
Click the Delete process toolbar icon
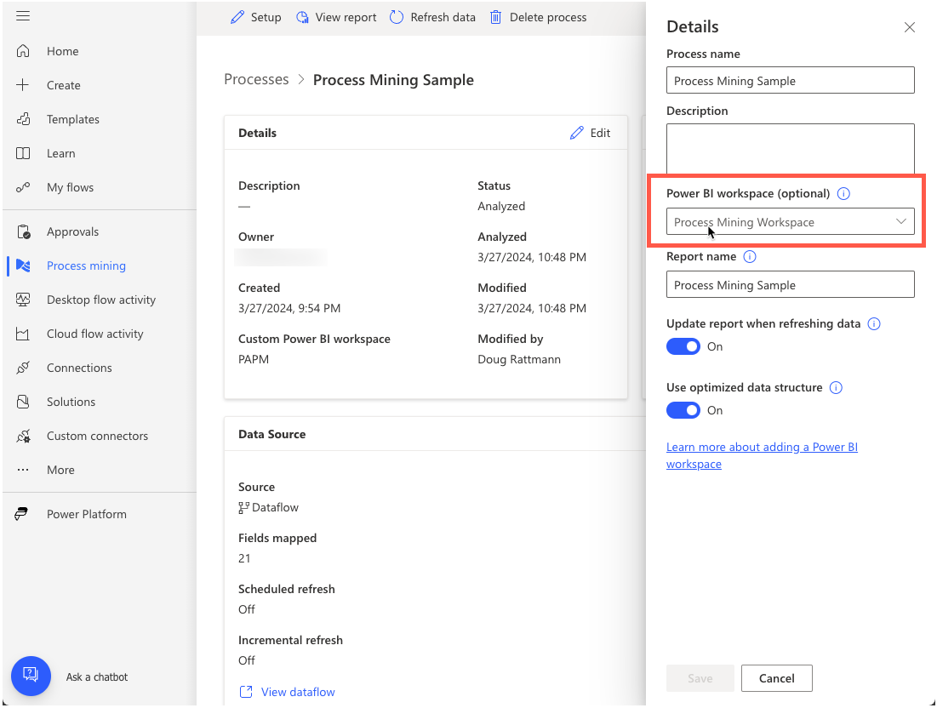click(538, 17)
